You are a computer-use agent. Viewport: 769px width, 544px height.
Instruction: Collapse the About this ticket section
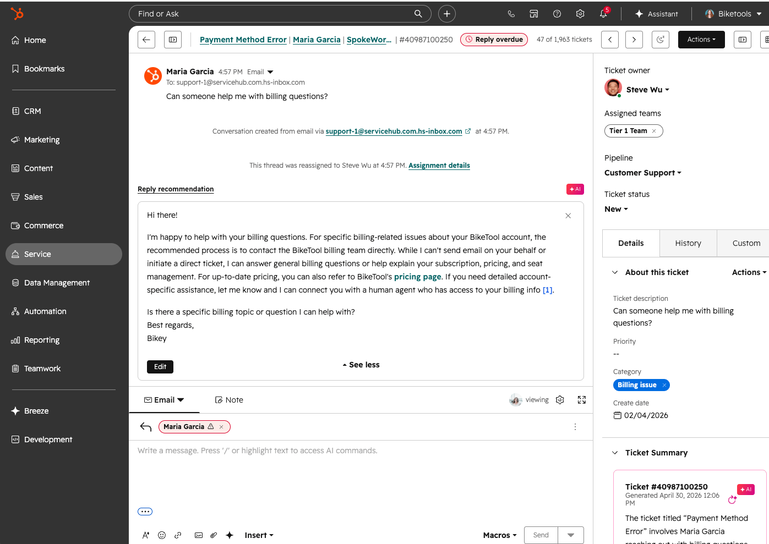615,272
